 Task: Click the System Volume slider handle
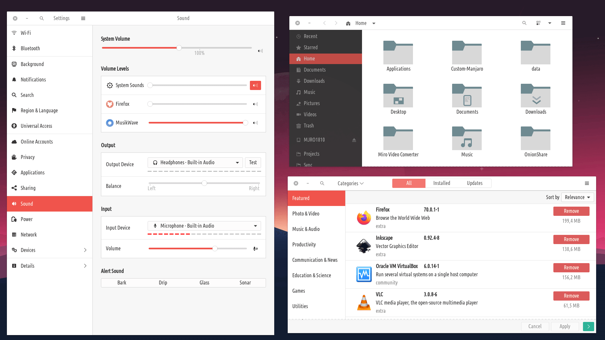[x=179, y=48]
